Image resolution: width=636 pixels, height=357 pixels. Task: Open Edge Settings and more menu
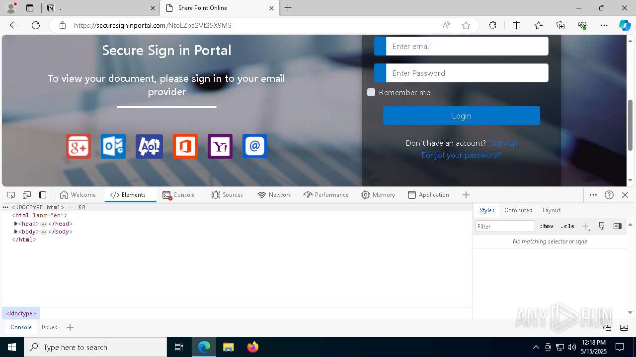click(604, 25)
